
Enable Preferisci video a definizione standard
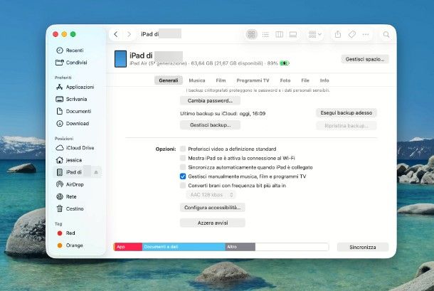183,149
